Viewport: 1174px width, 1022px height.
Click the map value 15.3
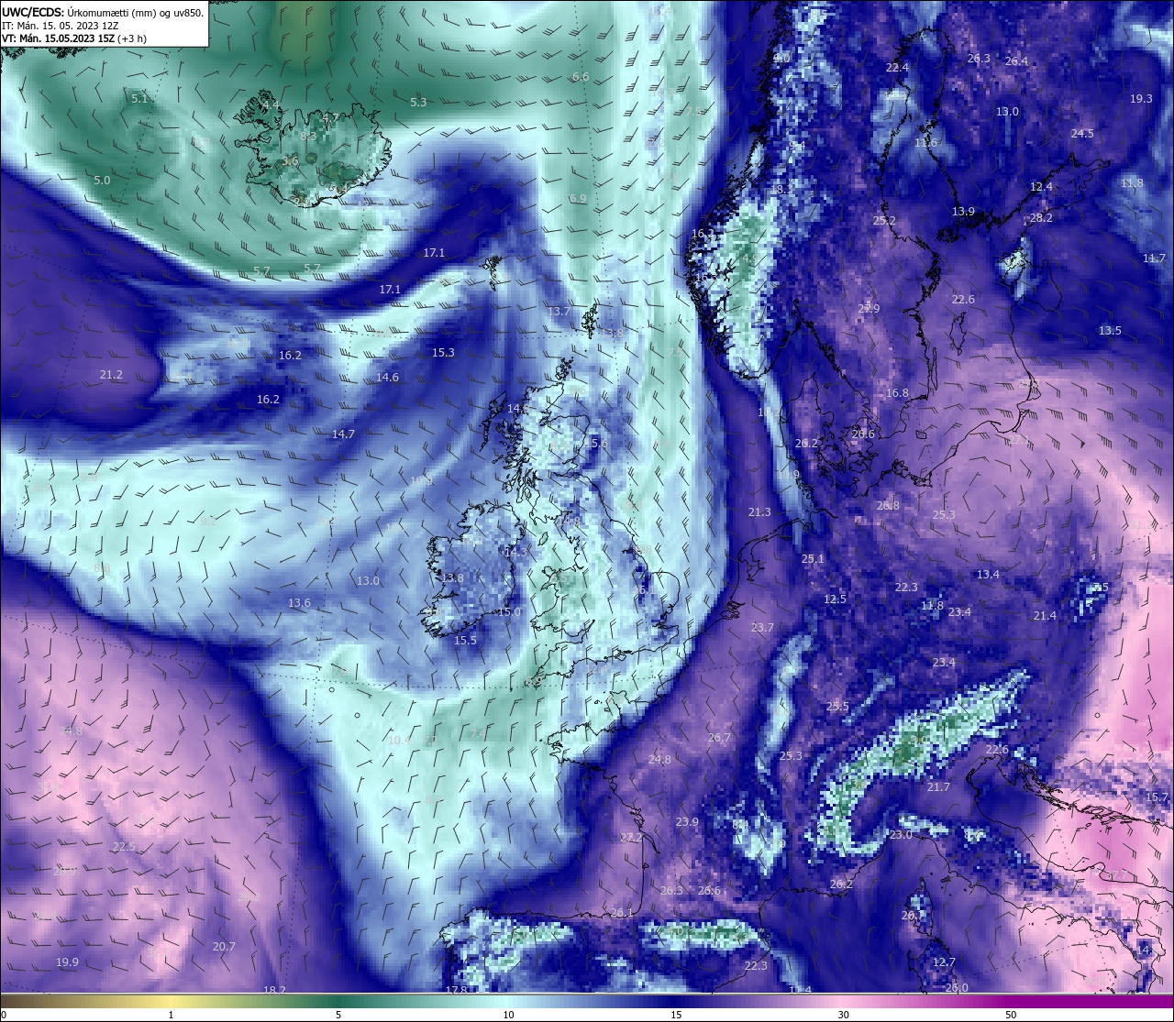443,352
